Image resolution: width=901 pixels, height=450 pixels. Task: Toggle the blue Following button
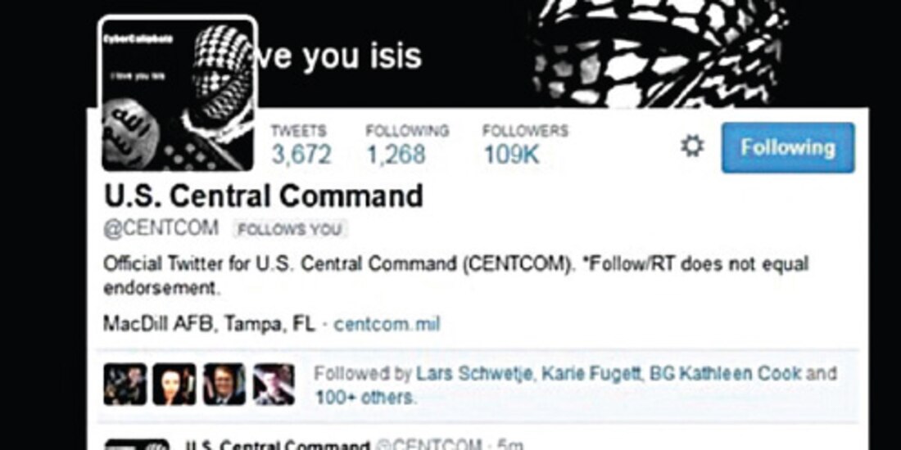(788, 147)
